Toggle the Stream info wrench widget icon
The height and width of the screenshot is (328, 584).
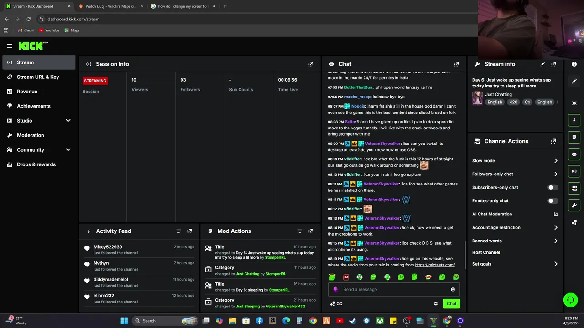click(x=574, y=205)
